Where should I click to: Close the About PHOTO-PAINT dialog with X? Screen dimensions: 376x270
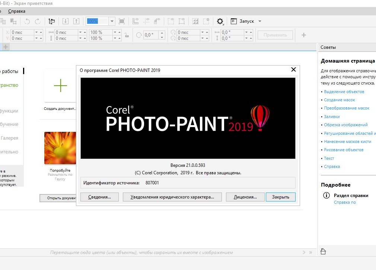293,70
